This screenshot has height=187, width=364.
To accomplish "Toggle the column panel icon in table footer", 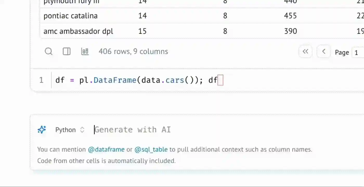I will tap(67, 51).
